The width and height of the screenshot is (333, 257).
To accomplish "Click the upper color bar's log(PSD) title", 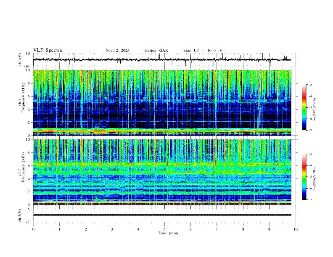I will pyautogui.click(x=315, y=110).
